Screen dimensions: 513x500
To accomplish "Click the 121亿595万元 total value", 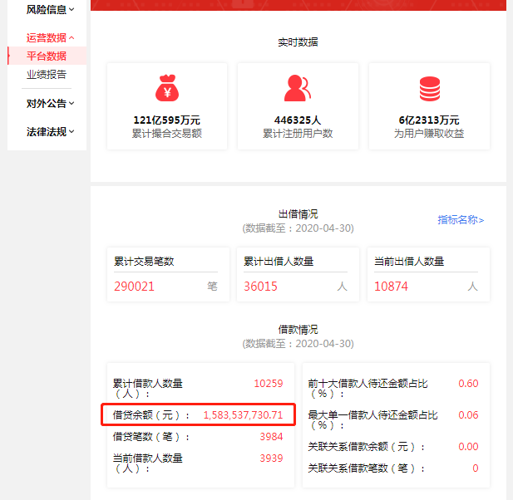I will (166, 120).
